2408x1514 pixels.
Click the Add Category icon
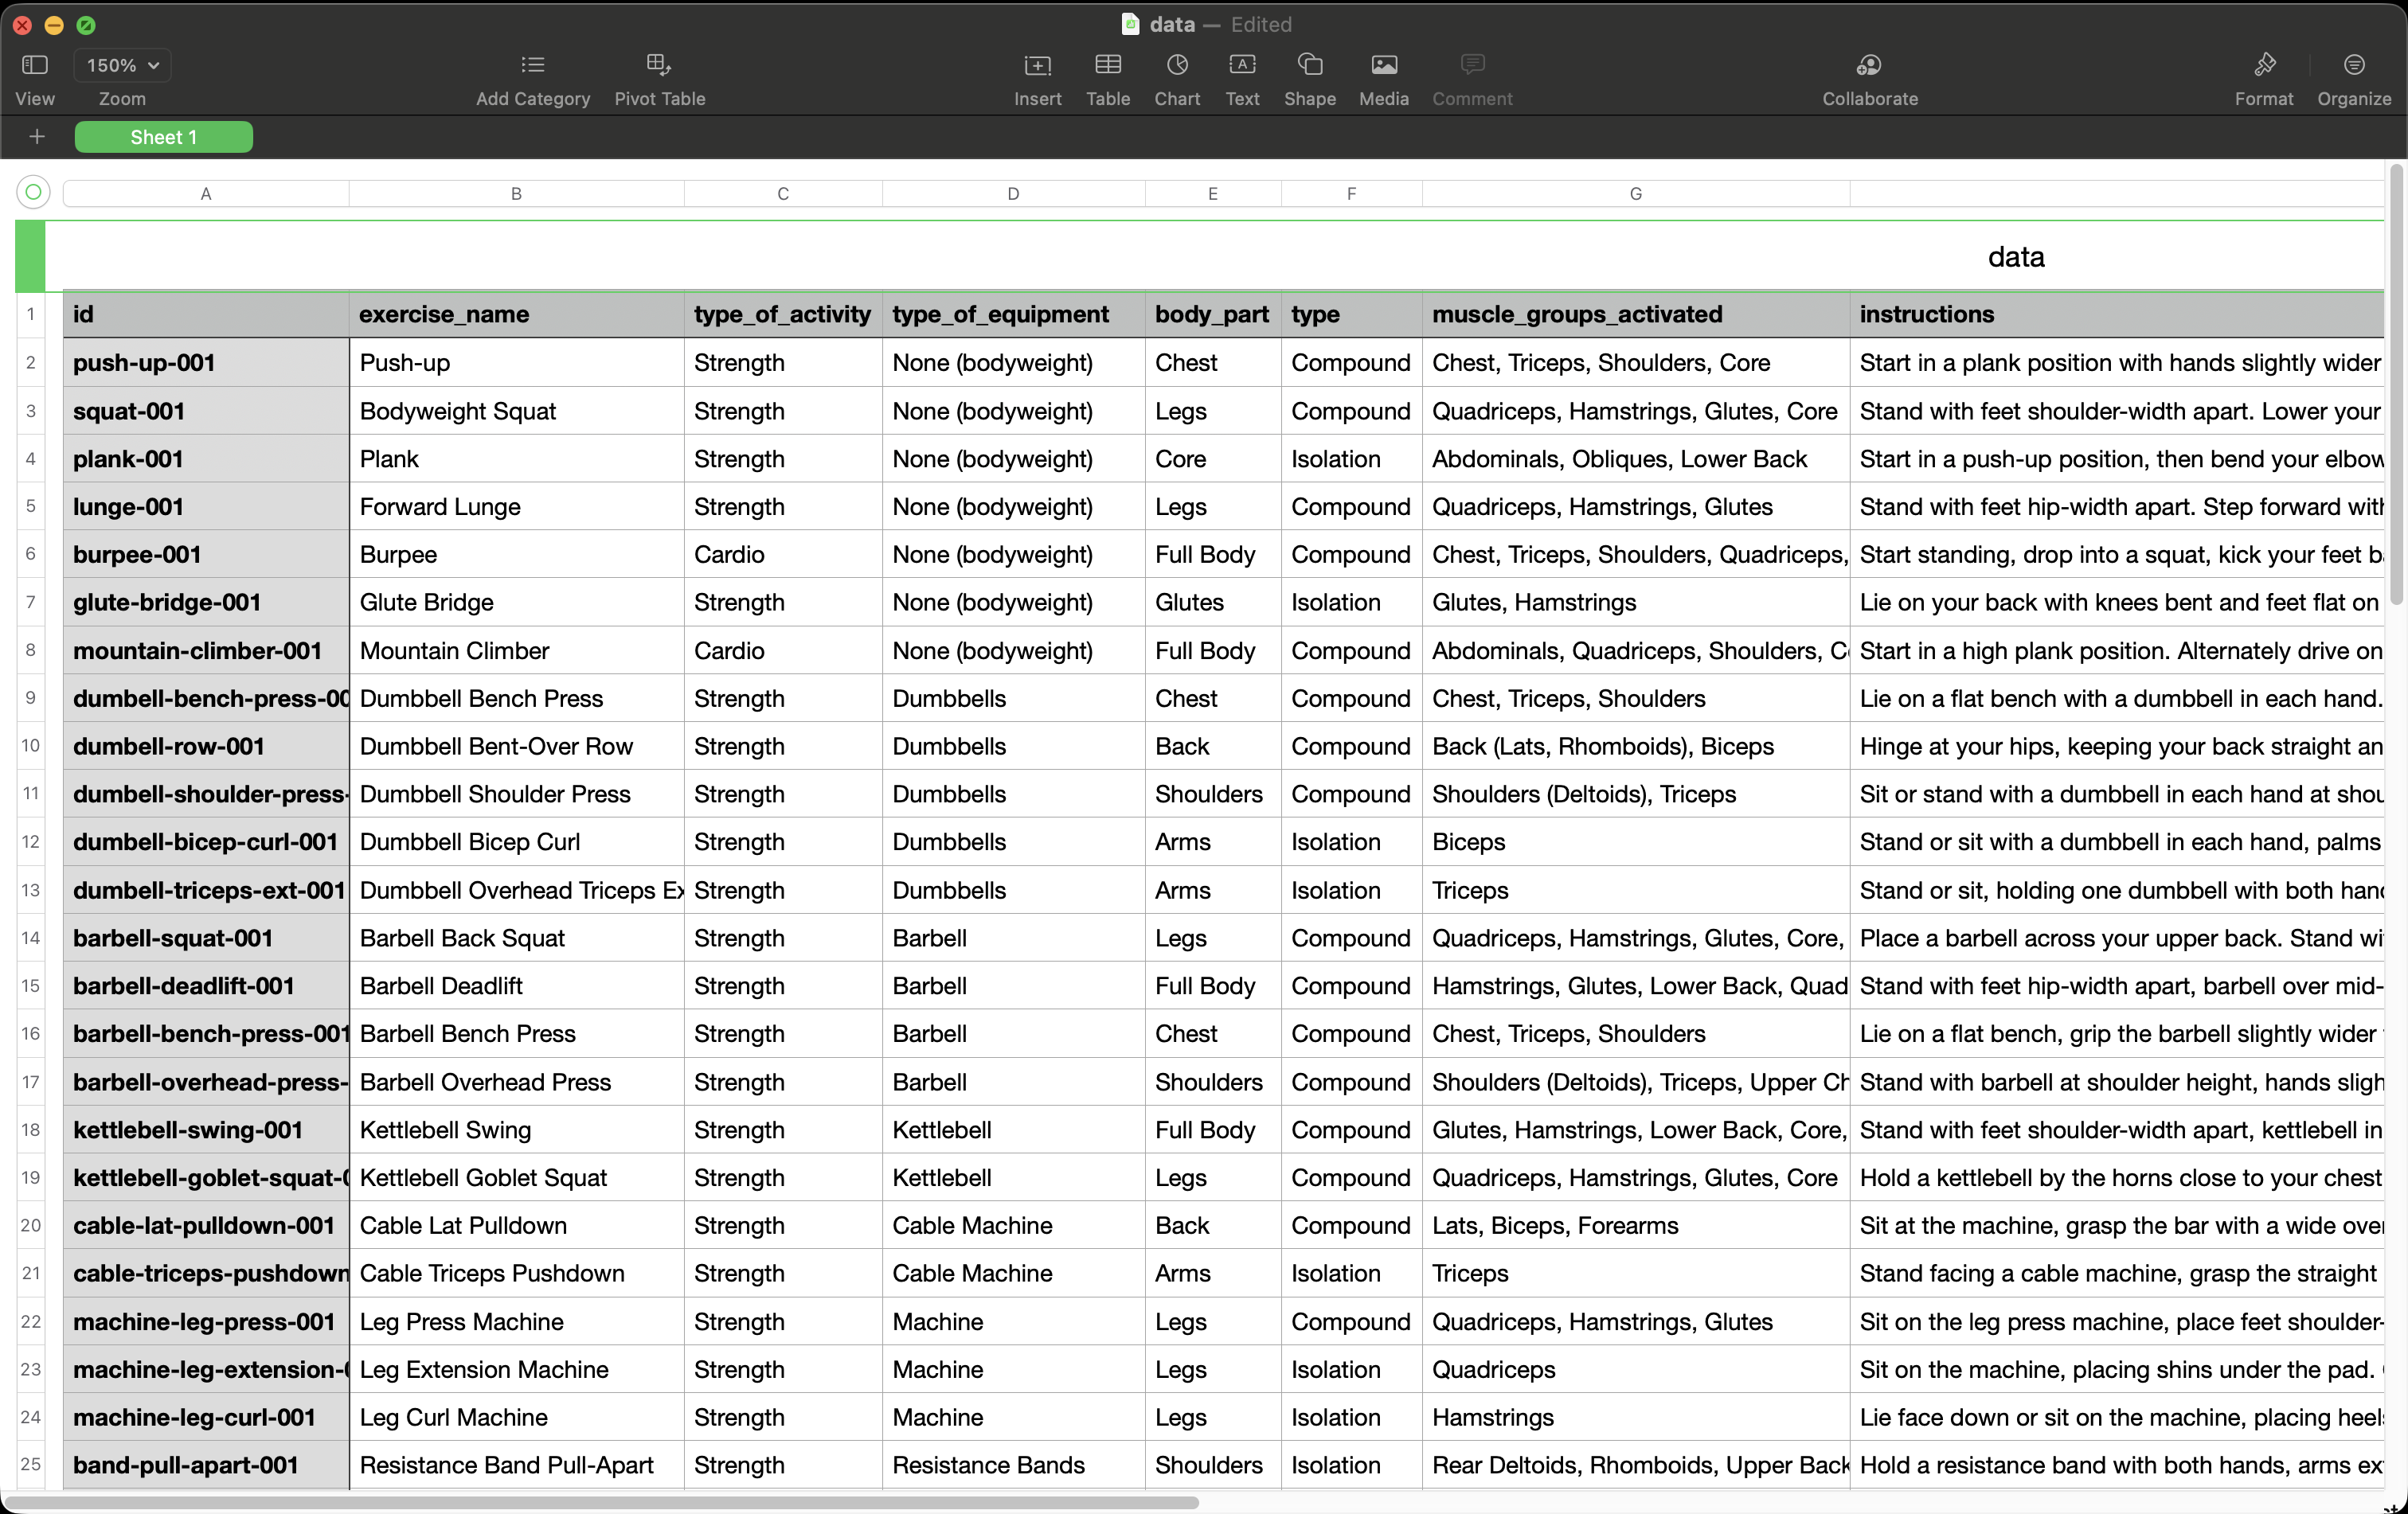pyautogui.click(x=533, y=65)
